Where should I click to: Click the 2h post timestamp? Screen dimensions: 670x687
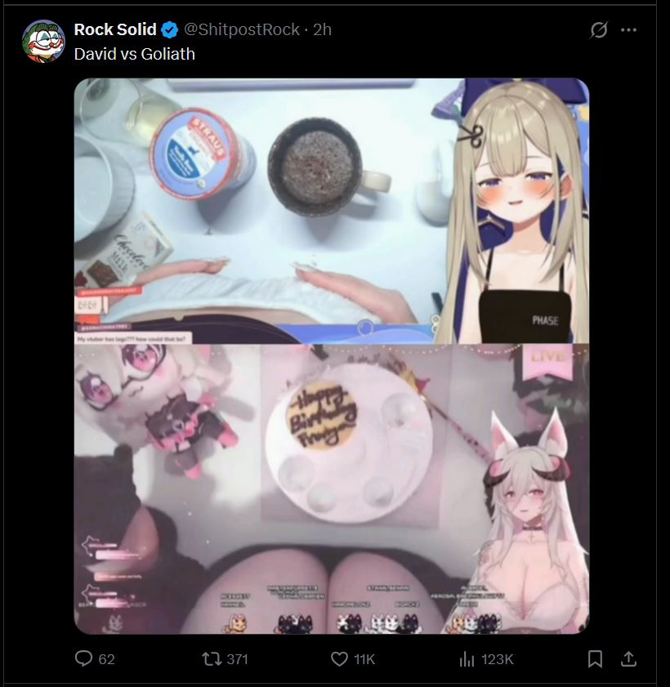[x=322, y=29]
